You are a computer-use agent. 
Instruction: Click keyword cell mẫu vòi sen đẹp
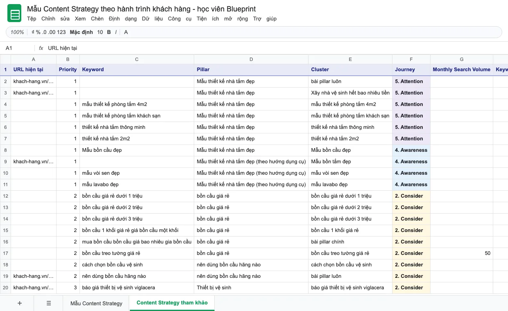tap(137, 173)
